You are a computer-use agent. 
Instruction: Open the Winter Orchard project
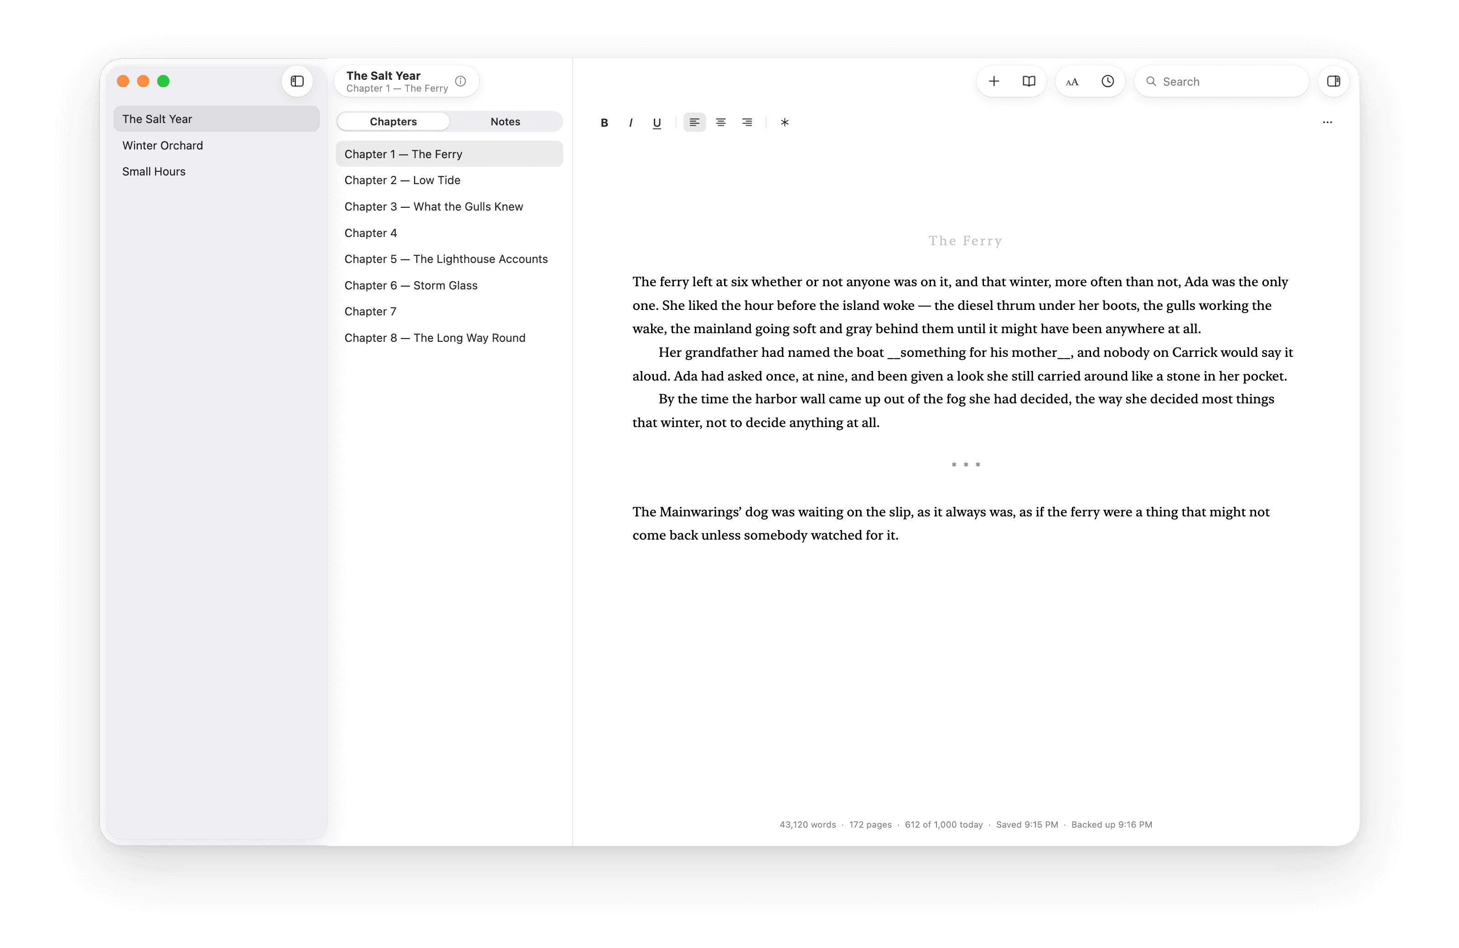217,145
